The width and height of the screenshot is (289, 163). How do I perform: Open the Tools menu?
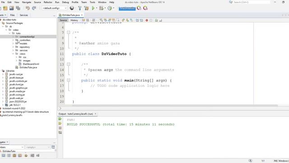[x=92, y=2]
